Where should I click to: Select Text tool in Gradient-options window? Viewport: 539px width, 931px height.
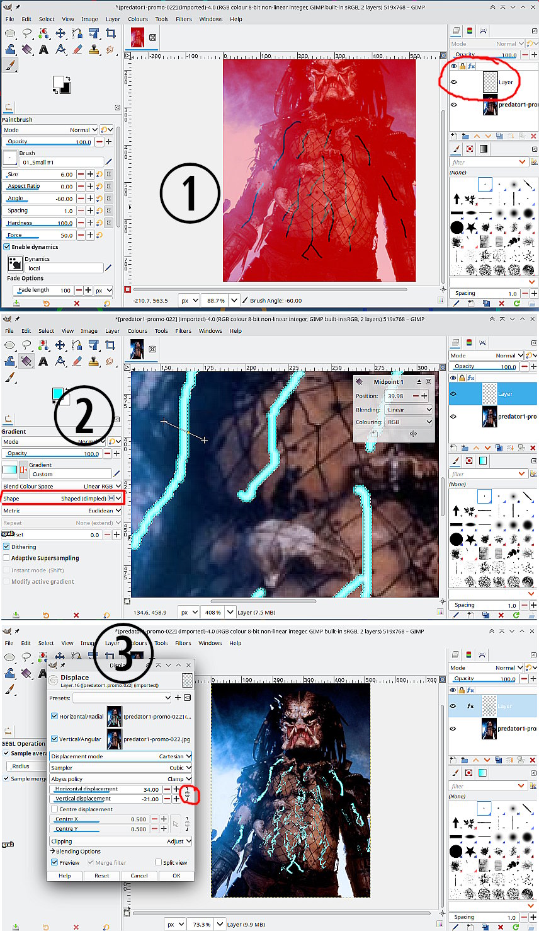43,361
